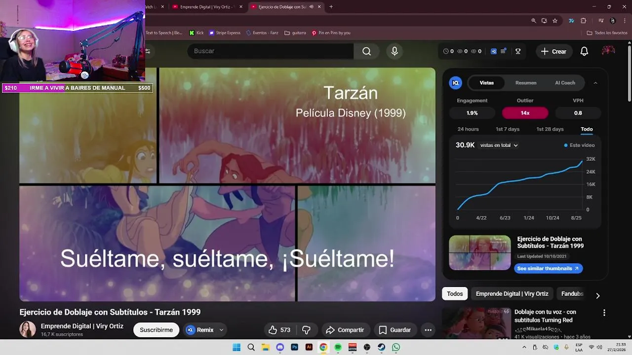Show more filter chips with right arrow
The width and height of the screenshot is (632, 355).
[597, 295]
